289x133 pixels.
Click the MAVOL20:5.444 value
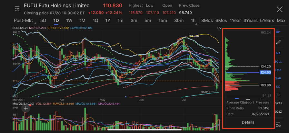(109, 104)
